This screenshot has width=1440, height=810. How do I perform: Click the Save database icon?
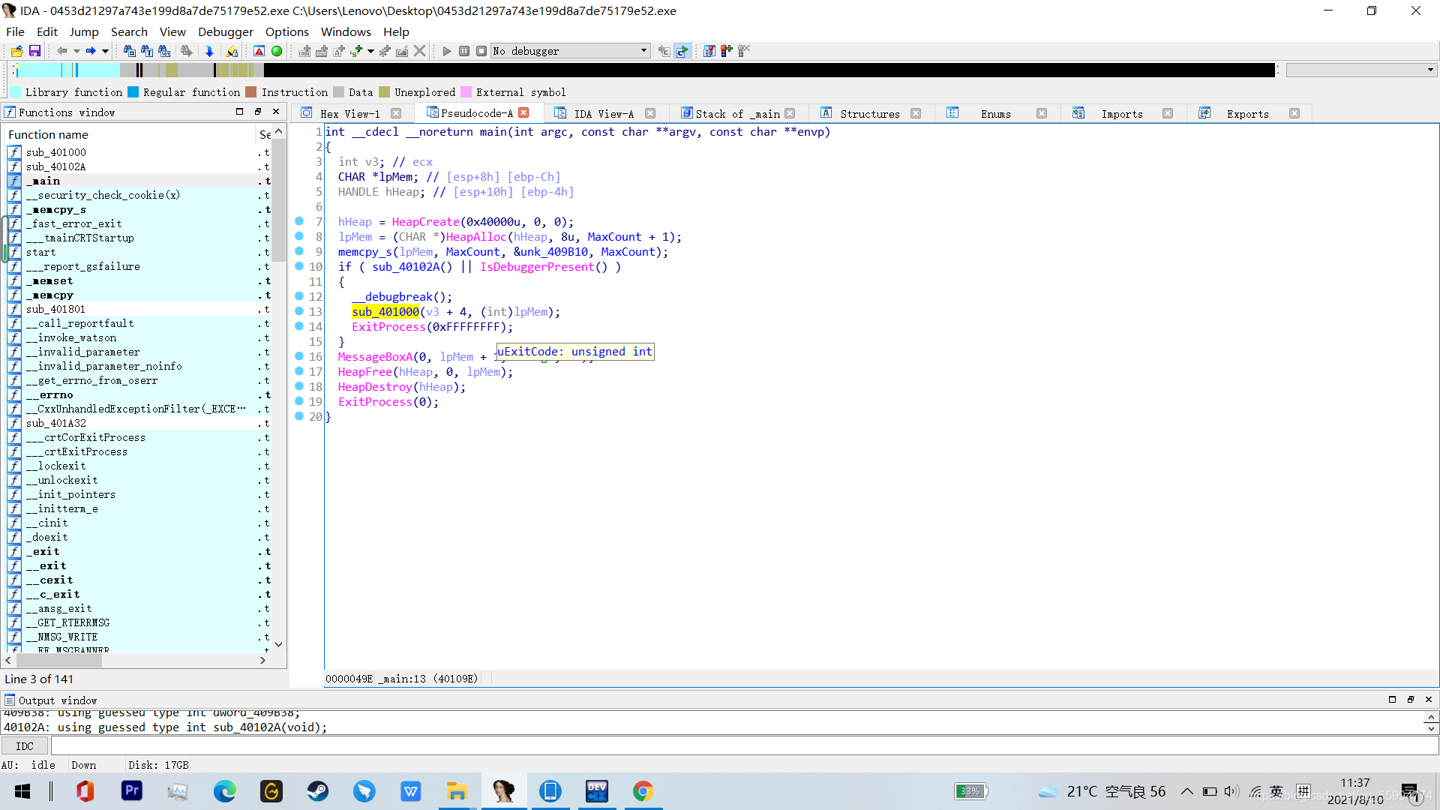coord(34,51)
